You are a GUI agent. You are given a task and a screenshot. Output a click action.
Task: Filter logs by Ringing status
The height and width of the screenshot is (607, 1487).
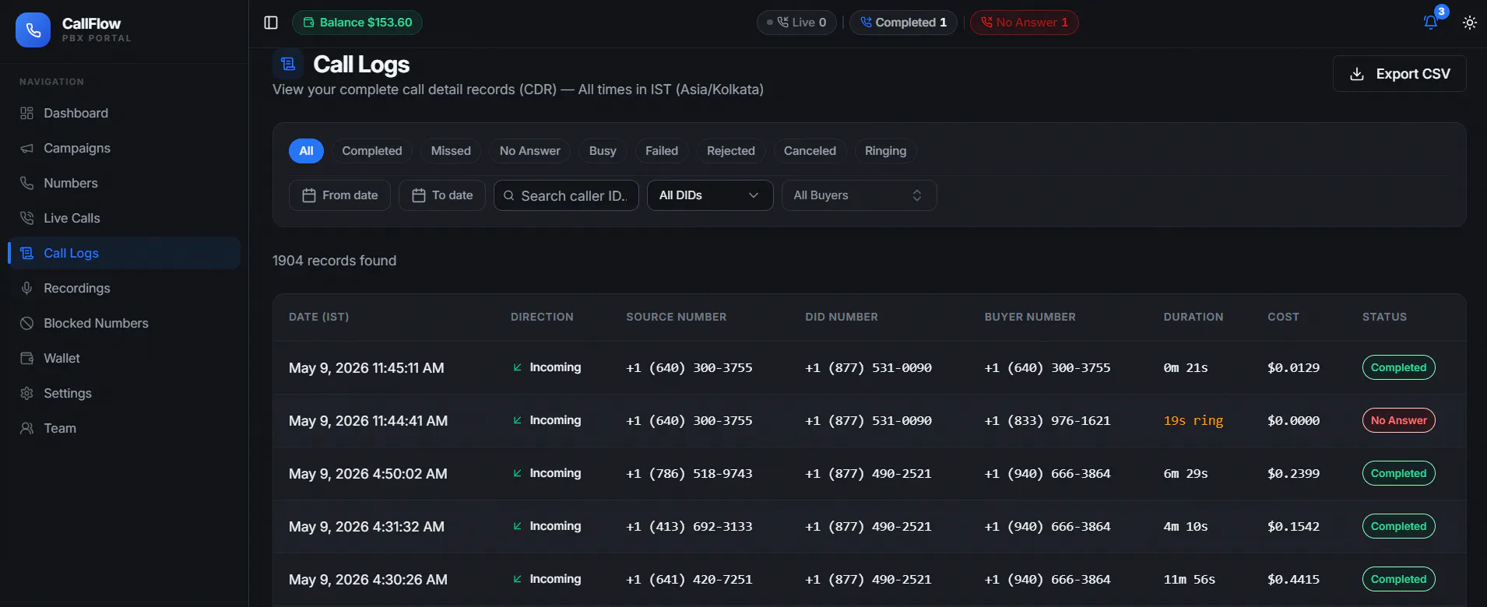coord(885,151)
